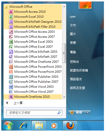Collapse the Microsoft Office folder label
106x131 pixels.
[21, 7]
